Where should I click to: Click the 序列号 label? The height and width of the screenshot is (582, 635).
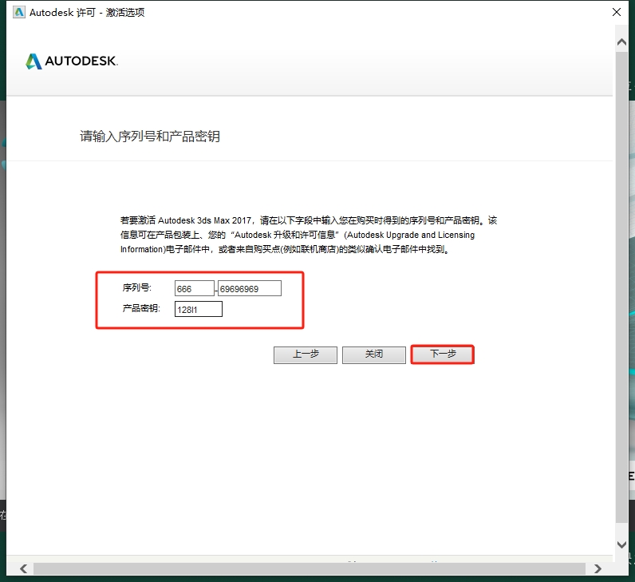click(x=136, y=287)
